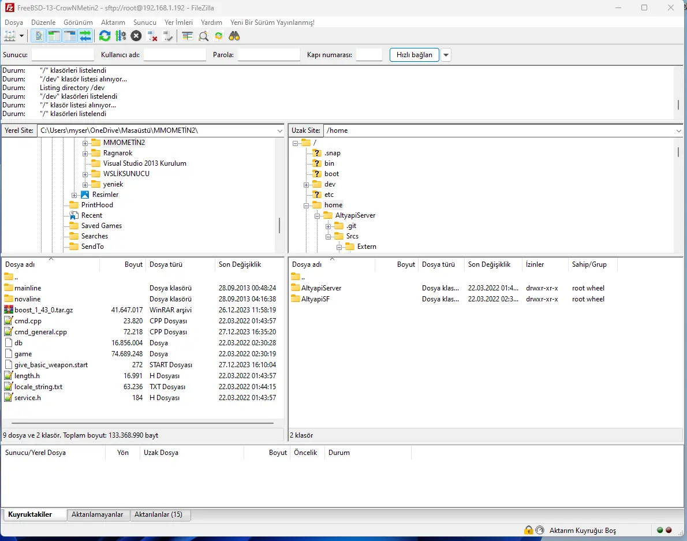Click the boost_1_43_0.tar.gz archive icon

click(x=8, y=309)
